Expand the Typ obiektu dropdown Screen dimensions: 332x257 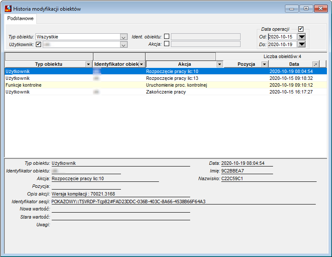coord(123,37)
